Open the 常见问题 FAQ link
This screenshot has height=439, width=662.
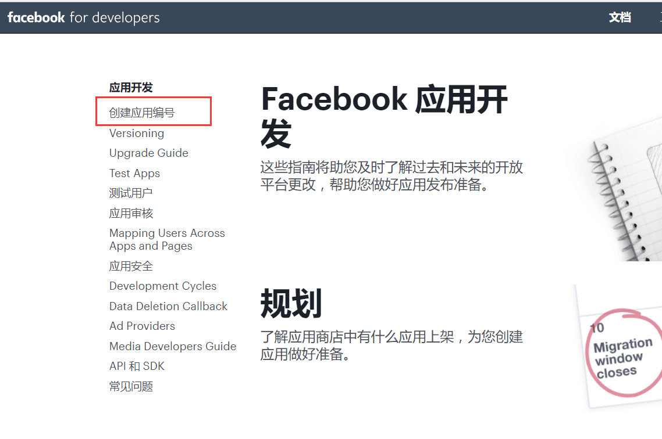[x=131, y=386]
